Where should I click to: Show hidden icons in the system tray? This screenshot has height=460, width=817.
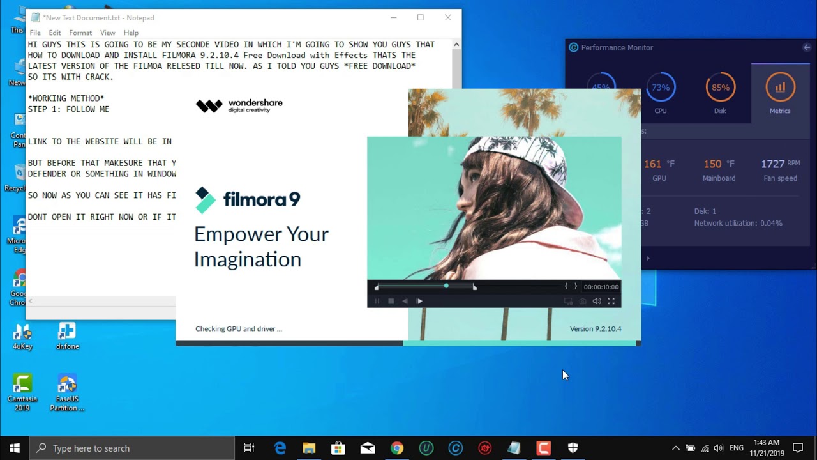[675, 448]
